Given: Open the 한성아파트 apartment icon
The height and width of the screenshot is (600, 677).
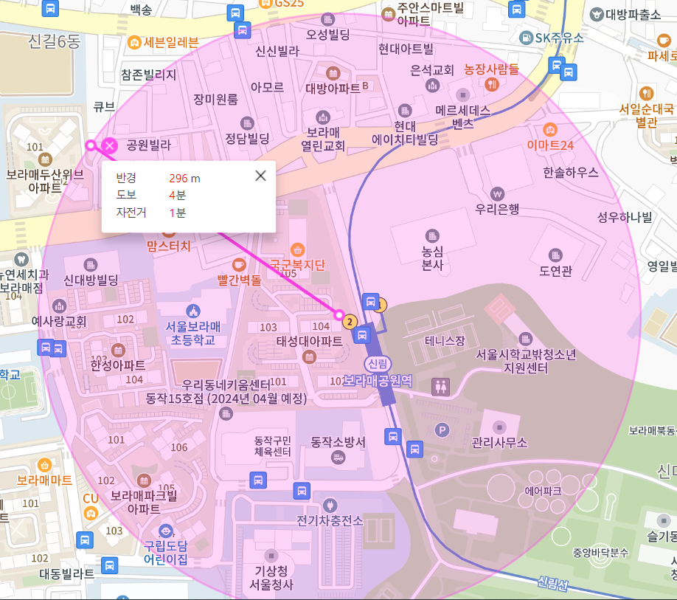Looking at the screenshot, I should (118, 350).
